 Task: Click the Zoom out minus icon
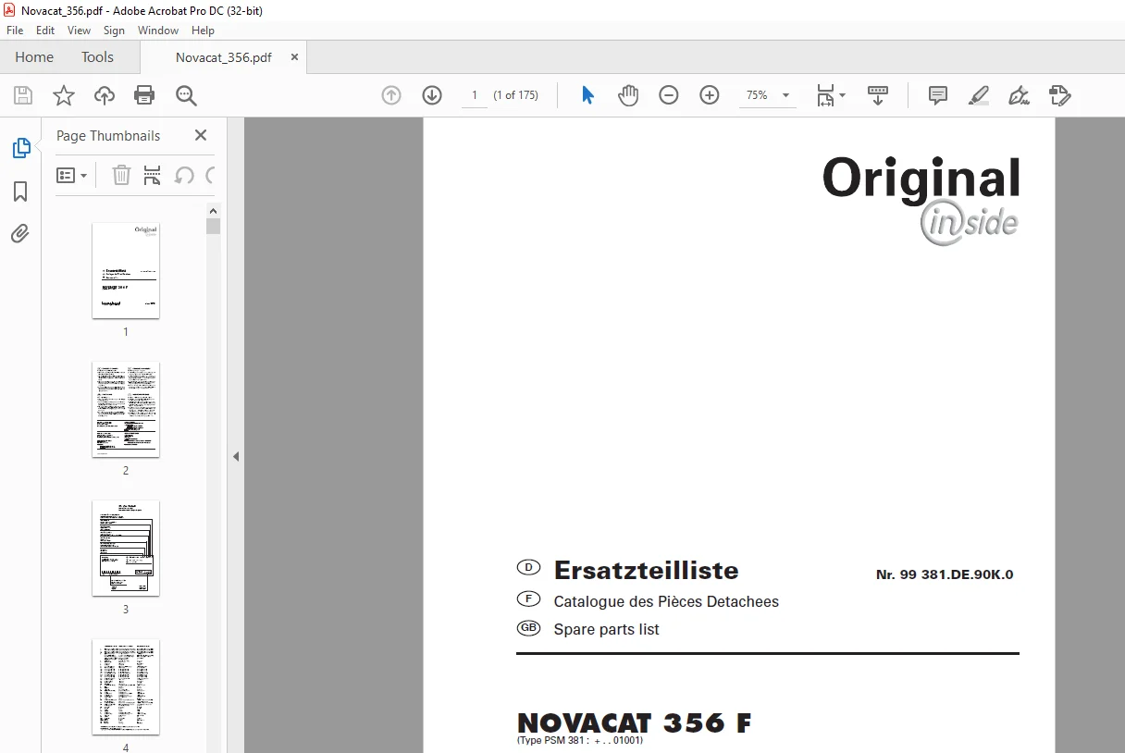[669, 95]
